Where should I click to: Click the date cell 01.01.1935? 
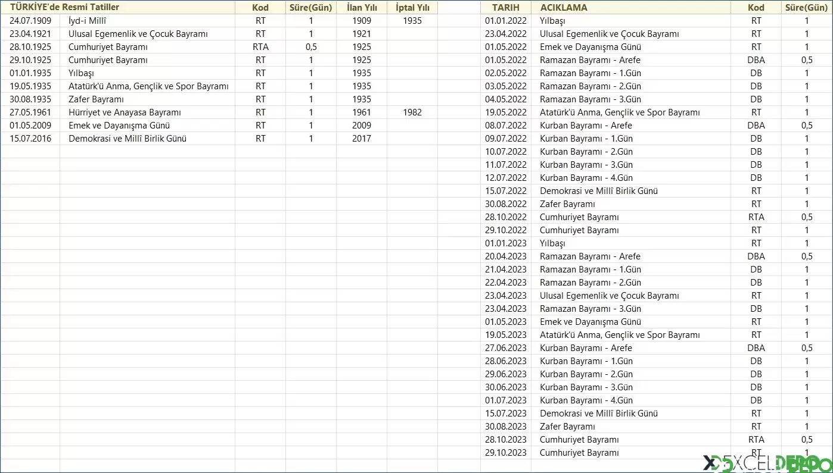[30, 73]
